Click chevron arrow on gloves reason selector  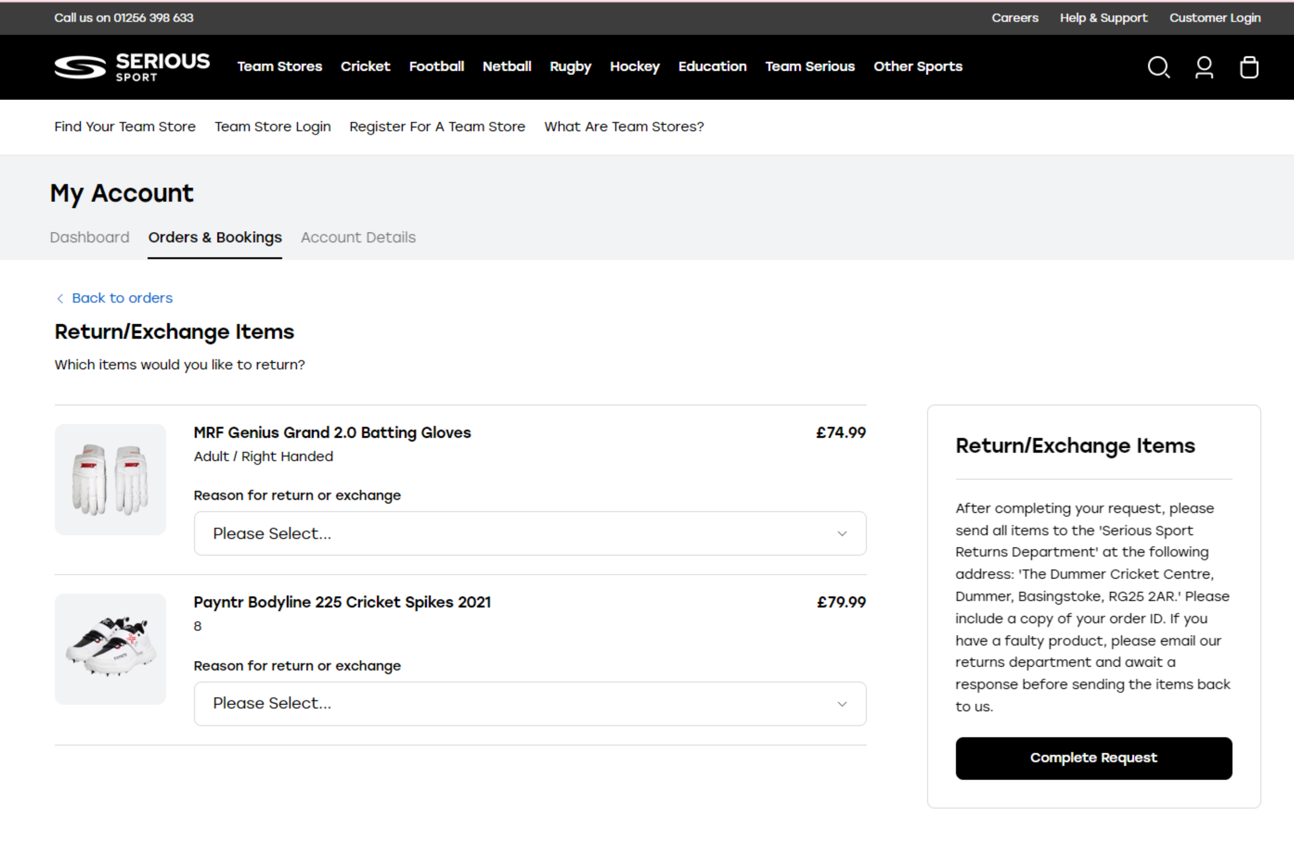[x=842, y=534]
